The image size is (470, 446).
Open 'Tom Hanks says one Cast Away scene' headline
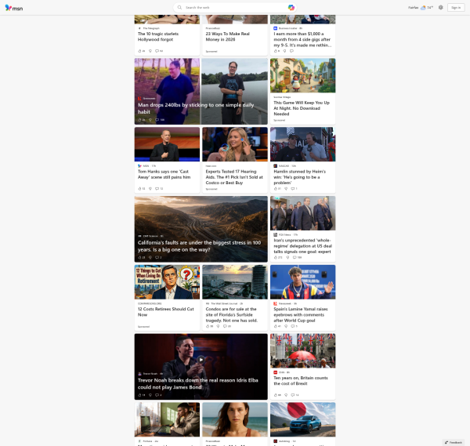pos(164,174)
